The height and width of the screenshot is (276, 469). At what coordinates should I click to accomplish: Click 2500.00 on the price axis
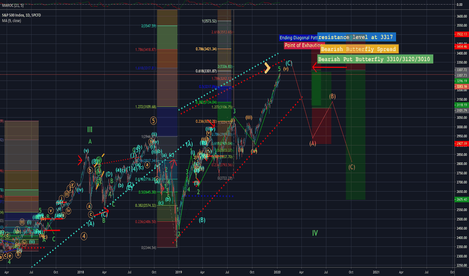coord(462,219)
